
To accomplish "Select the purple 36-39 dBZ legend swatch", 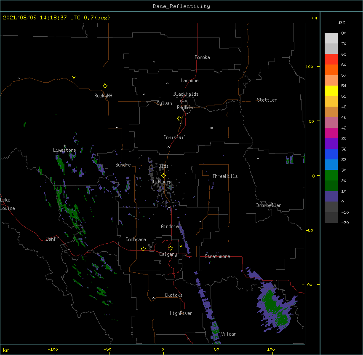I will [331, 144].
